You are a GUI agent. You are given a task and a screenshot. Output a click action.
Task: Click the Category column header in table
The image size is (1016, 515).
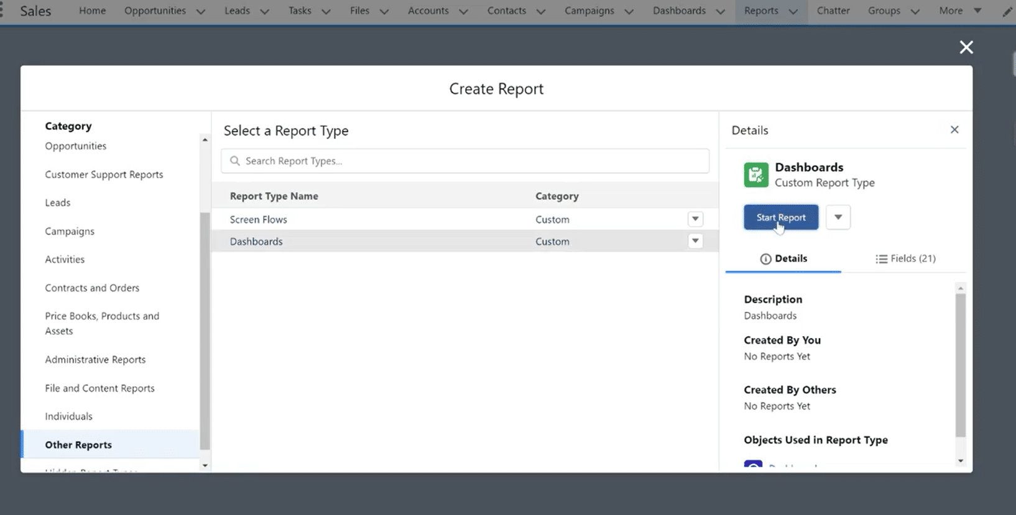(557, 196)
